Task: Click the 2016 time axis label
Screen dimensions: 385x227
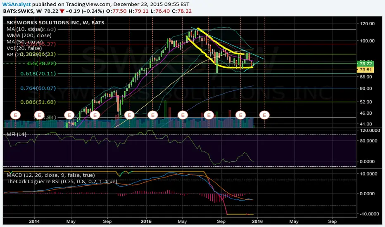Action: click(257, 221)
